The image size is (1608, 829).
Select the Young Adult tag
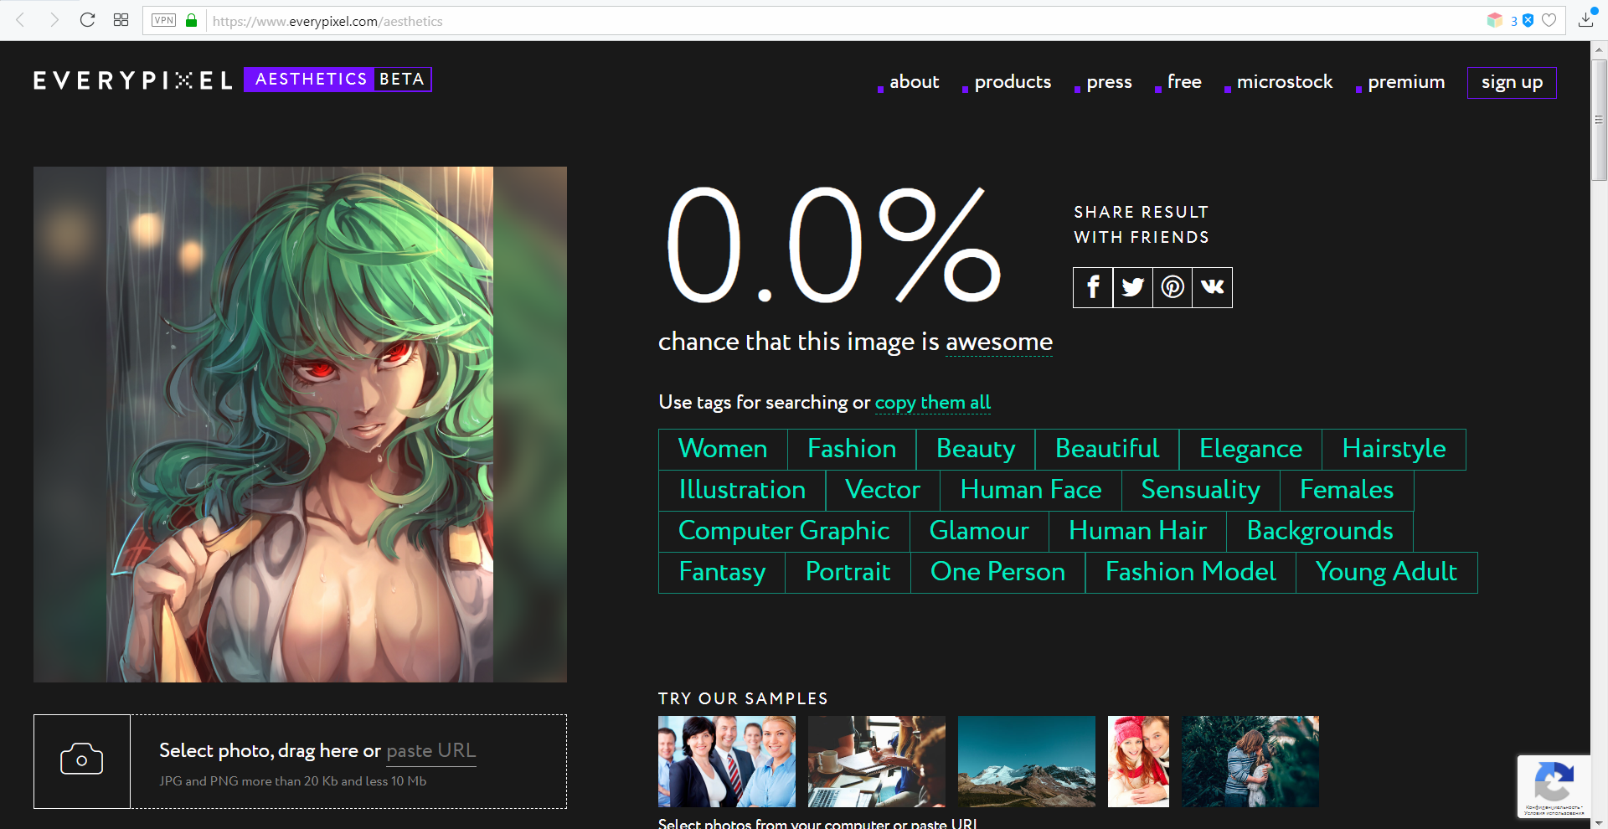point(1386,573)
